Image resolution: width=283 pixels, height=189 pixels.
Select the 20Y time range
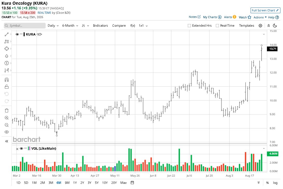pos(114,183)
